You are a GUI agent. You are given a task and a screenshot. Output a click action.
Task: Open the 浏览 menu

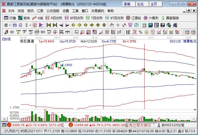pos(21,11)
